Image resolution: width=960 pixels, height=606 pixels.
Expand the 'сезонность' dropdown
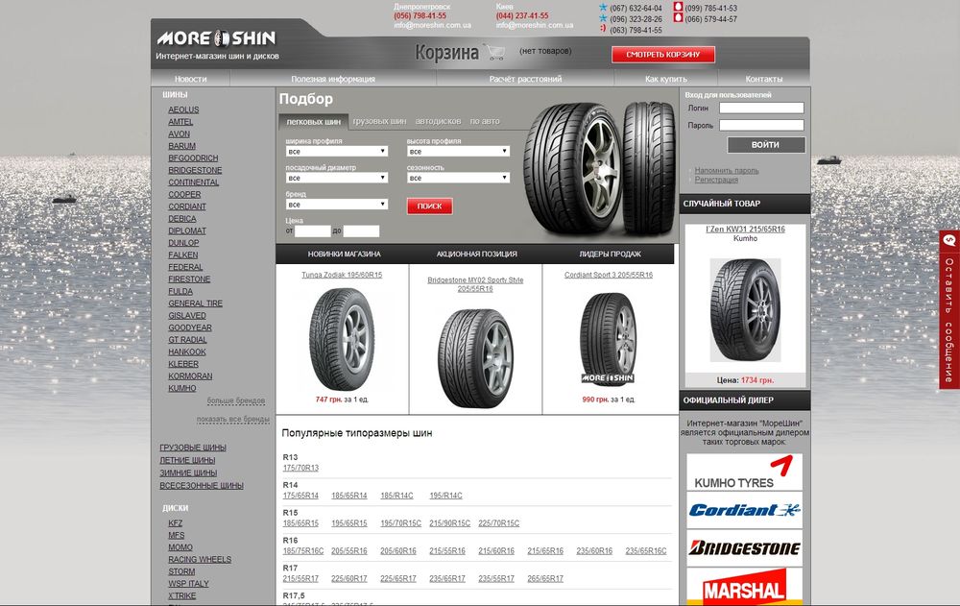pyautogui.click(x=458, y=178)
